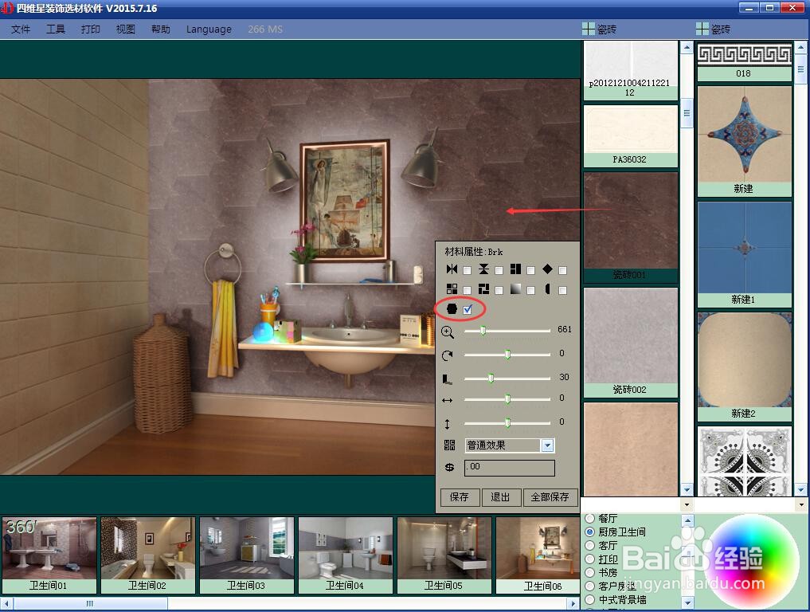This screenshot has height=612, width=810.
Task: Click the price input field
Action: pos(510,467)
